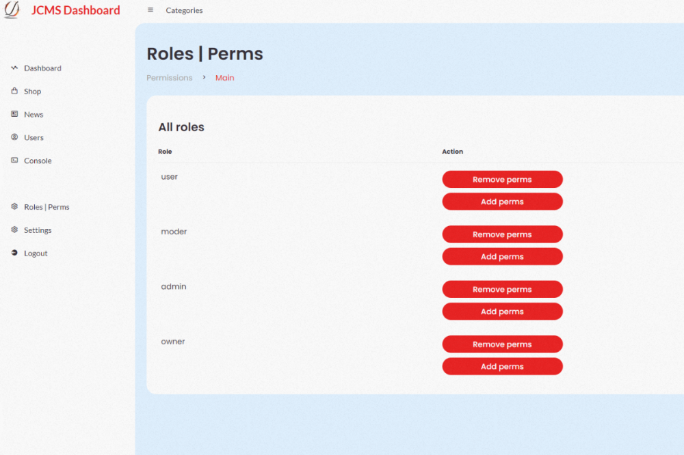Click the News newspaper icon
The width and height of the screenshot is (684, 455).
click(x=14, y=114)
